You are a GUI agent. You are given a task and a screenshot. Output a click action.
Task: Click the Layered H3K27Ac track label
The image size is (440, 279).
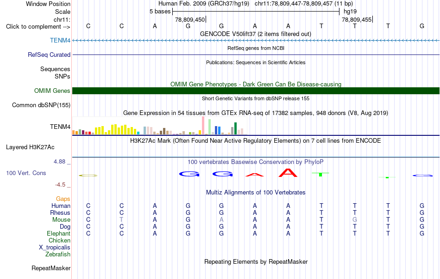click(x=30, y=147)
